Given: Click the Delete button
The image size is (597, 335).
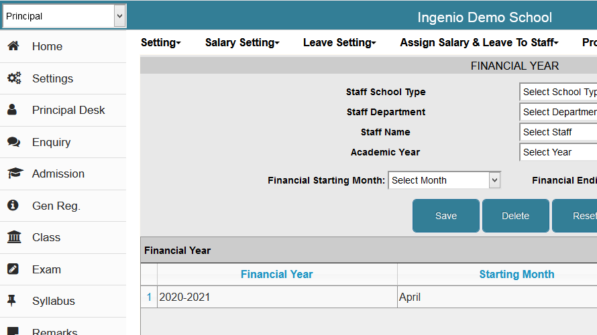Looking at the screenshot, I should tap(516, 216).
